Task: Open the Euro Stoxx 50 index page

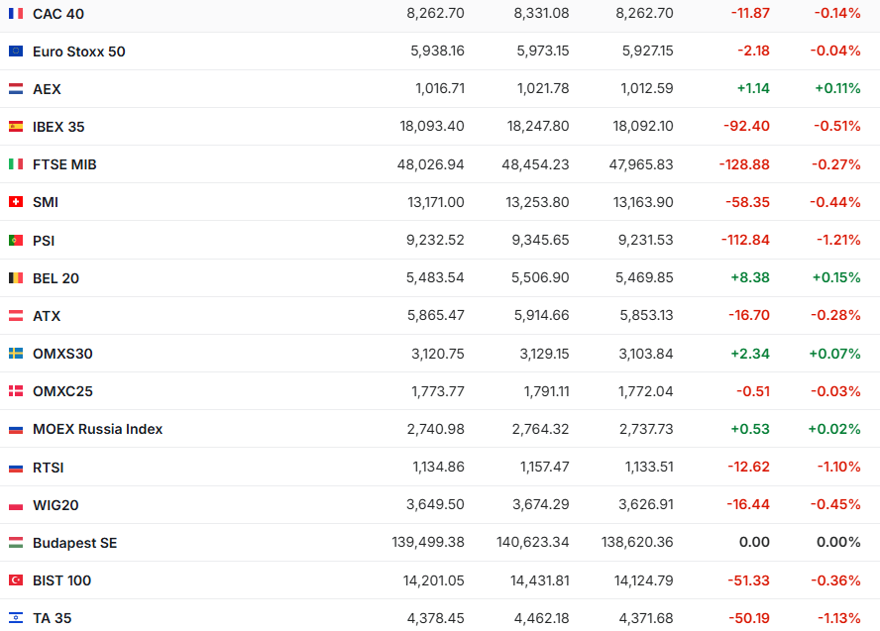Action: click(78, 52)
